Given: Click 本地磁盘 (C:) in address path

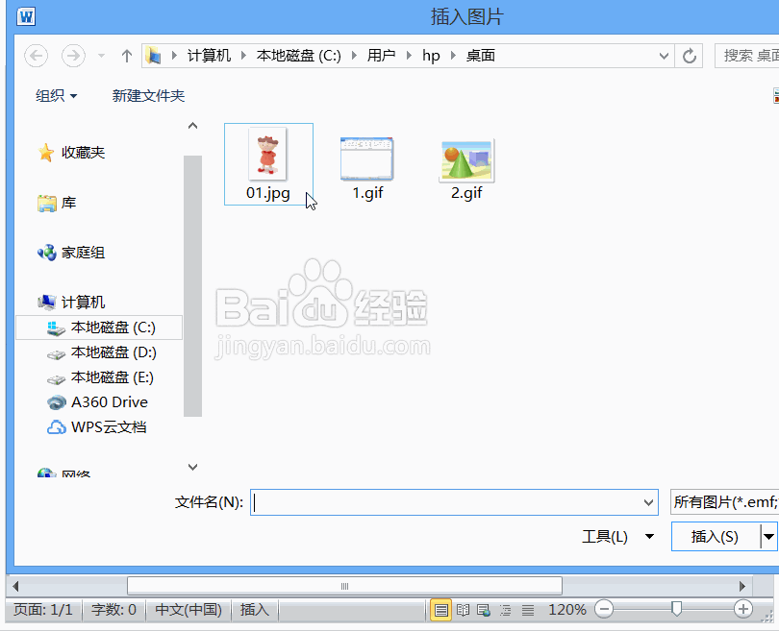Looking at the screenshot, I should tap(298, 56).
